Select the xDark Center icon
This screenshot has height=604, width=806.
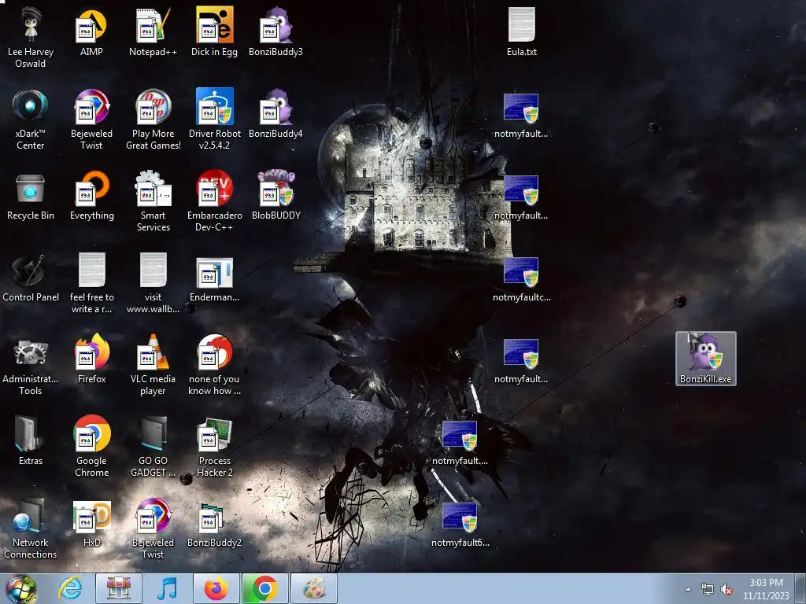pos(31,120)
